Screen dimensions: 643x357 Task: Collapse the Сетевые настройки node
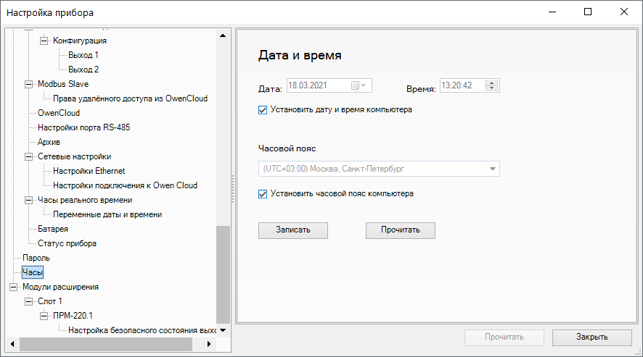coord(29,156)
